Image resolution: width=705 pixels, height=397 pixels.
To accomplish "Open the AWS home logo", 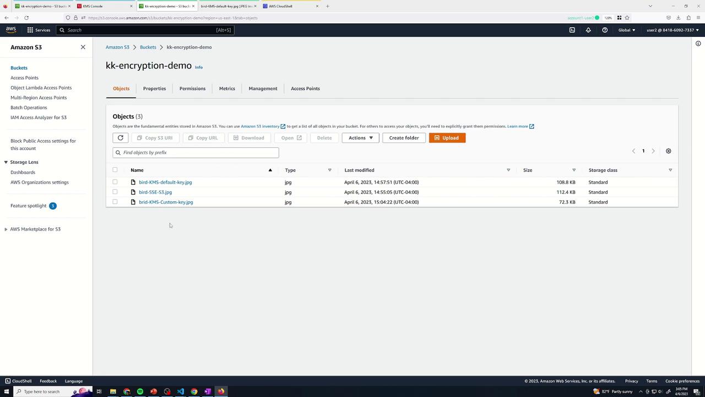I will click(x=11, y=30).
